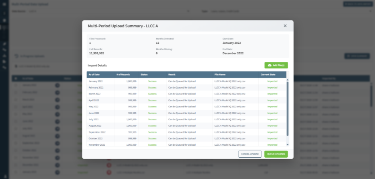Click the Imported state in July 2022 row
376x179 pixels.
(272, 119)
